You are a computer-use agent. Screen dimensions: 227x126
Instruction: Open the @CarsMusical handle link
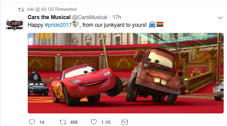(90, 17)
